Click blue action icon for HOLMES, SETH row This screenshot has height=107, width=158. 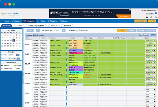point(66,68)
